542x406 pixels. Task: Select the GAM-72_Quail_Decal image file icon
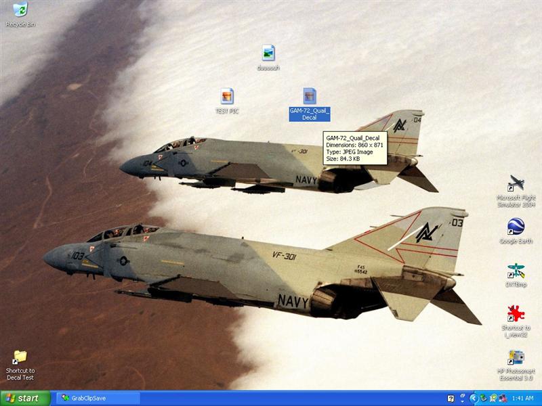pos(310,96)
